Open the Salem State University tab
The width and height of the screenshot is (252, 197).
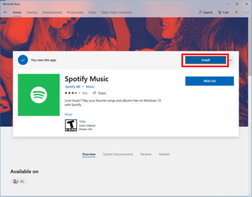116,12
